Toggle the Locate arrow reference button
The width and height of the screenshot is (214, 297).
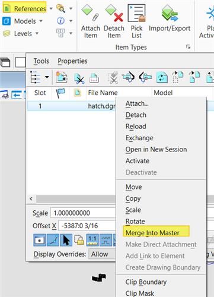pyautogui.click(x=66, y=240)
